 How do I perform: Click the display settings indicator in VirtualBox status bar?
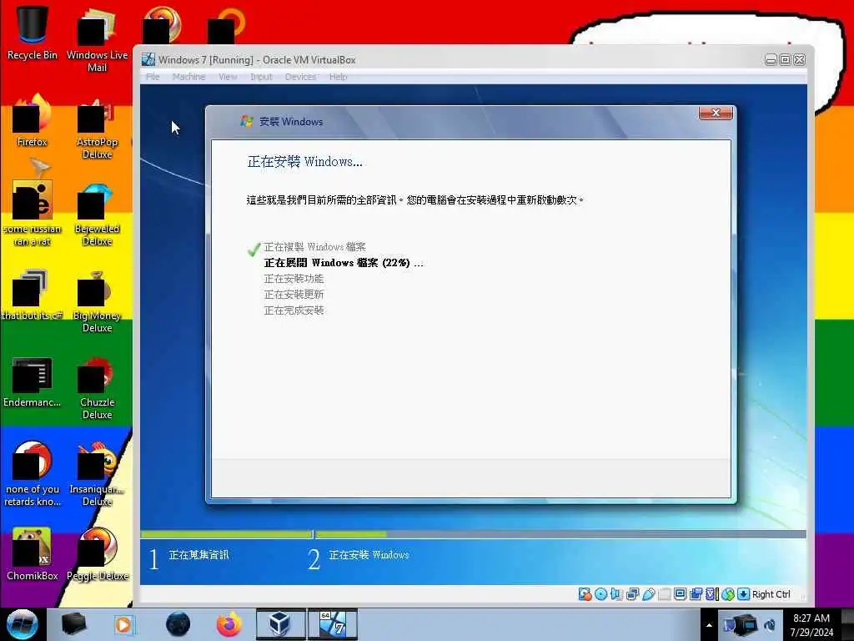(x=680, y=594)
